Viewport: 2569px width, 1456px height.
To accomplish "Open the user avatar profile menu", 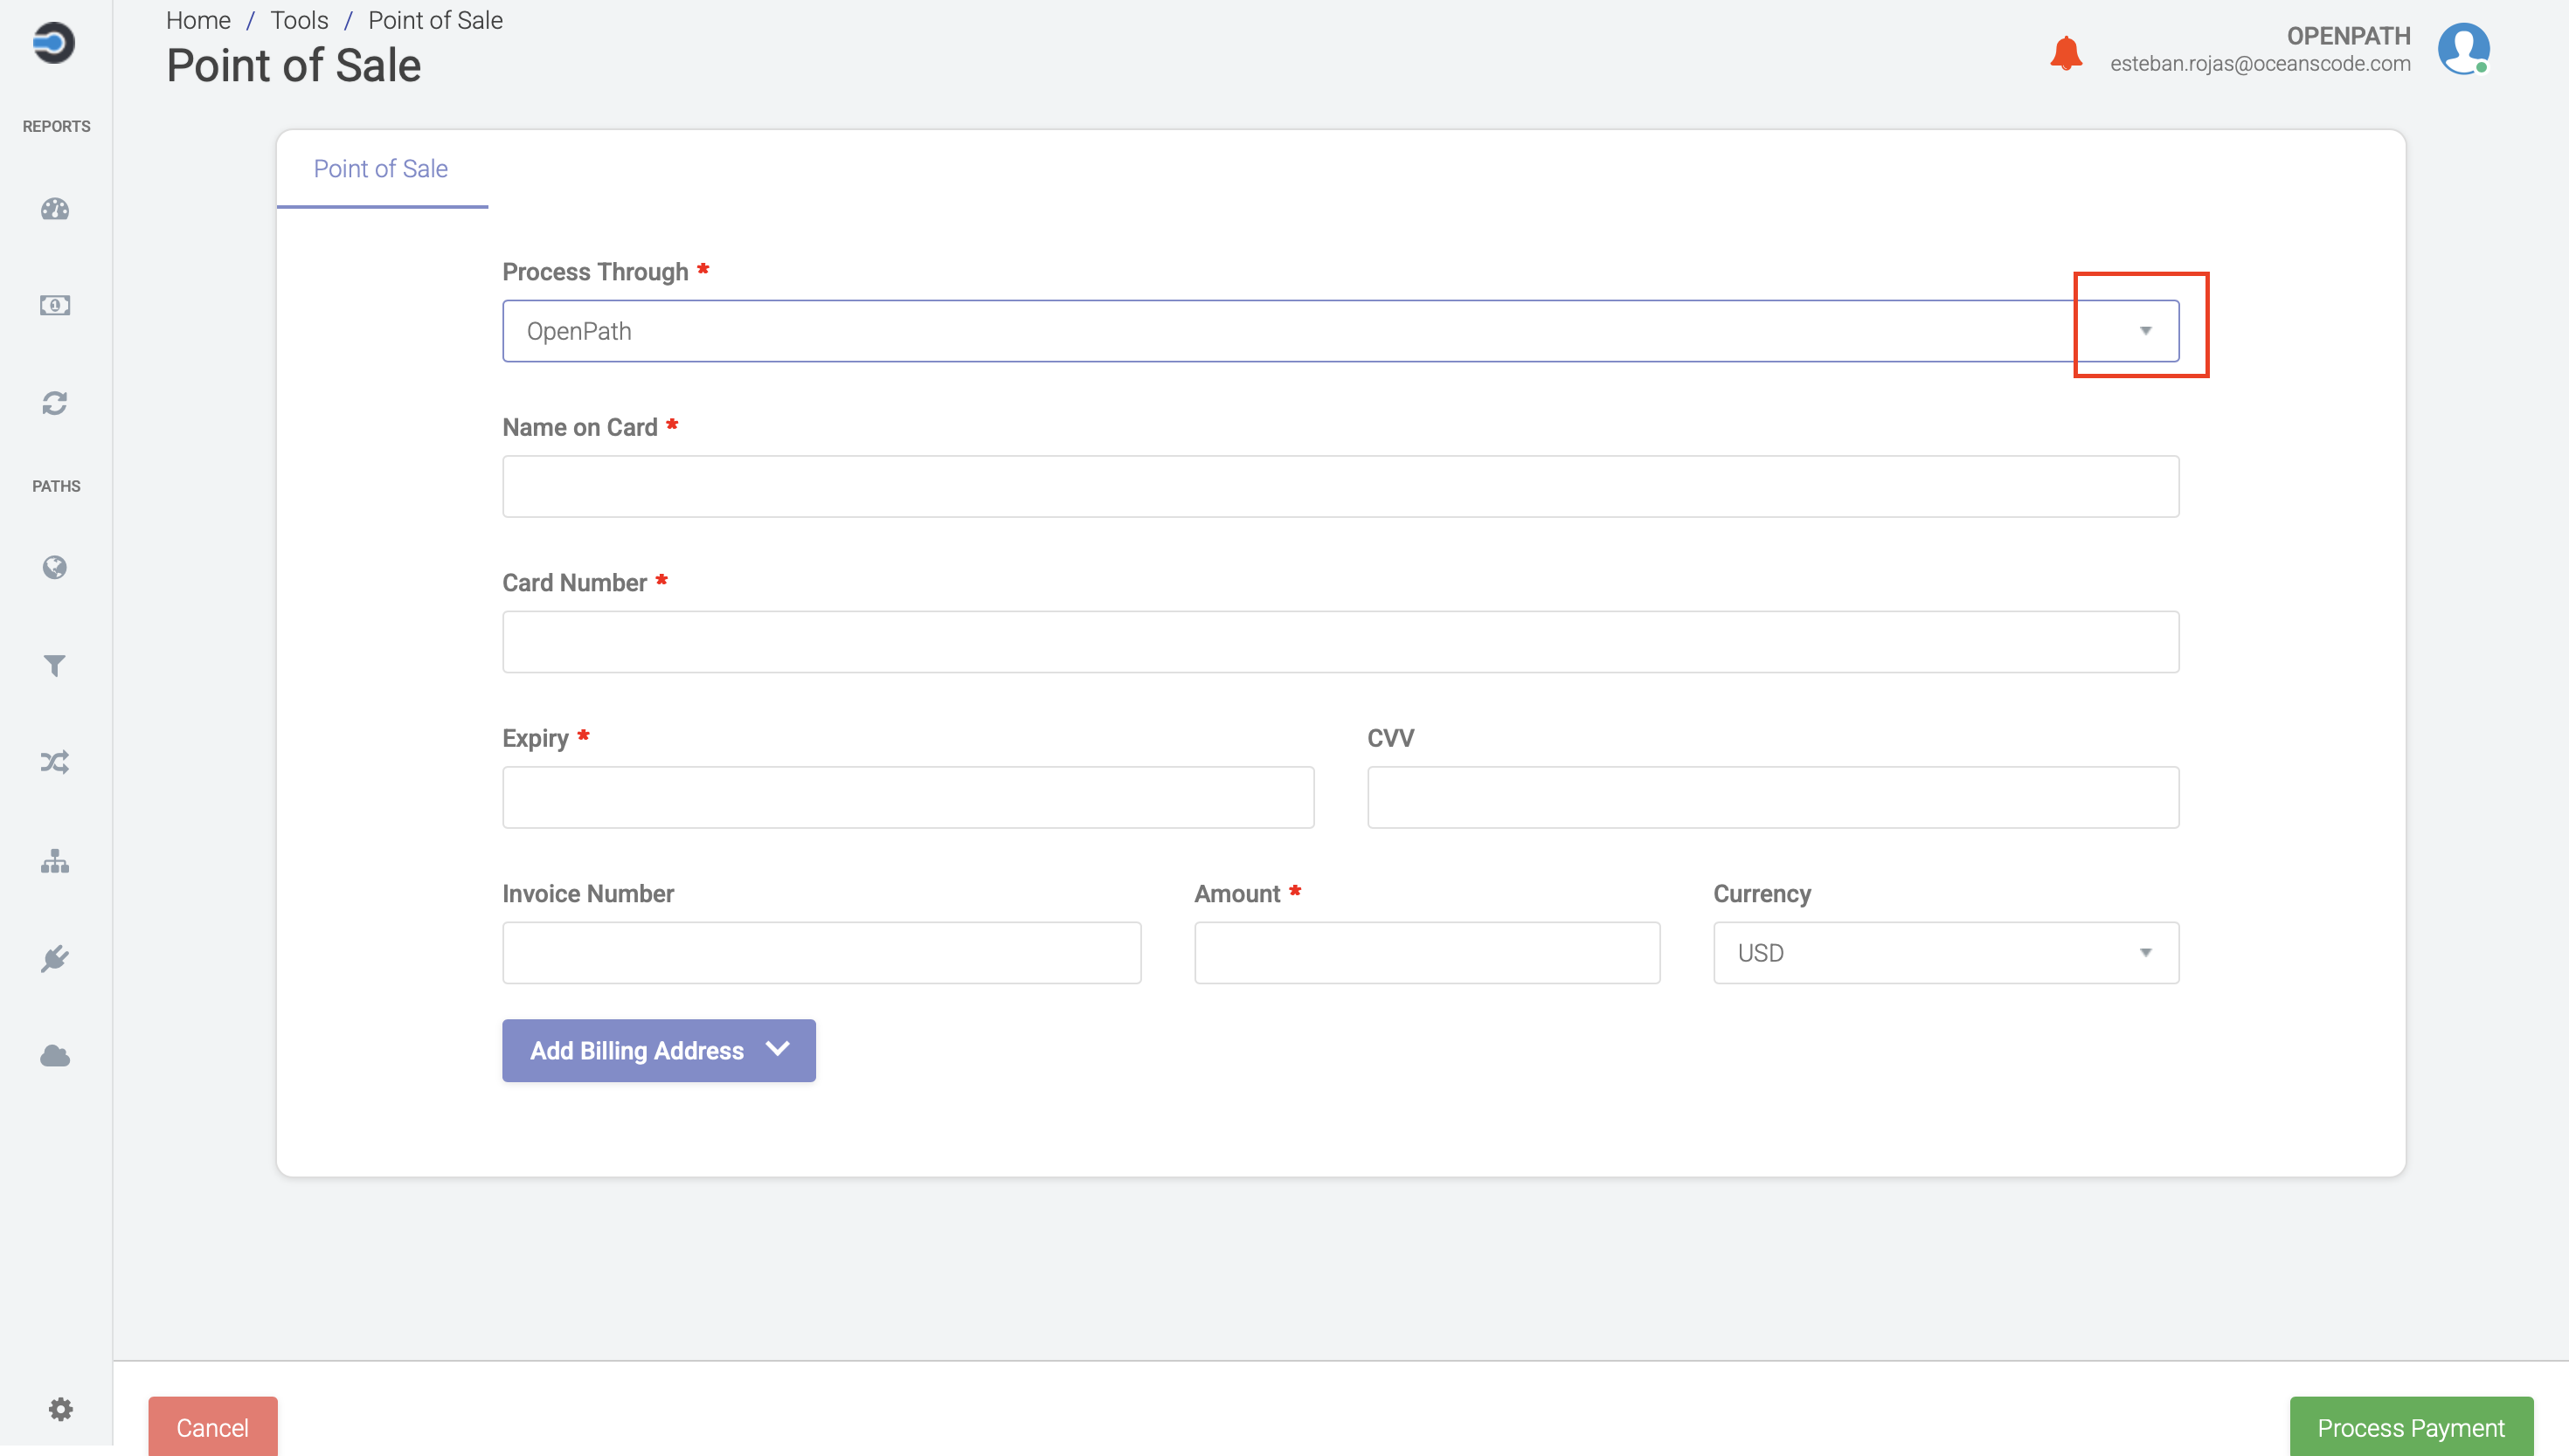I will (2464, 49).
